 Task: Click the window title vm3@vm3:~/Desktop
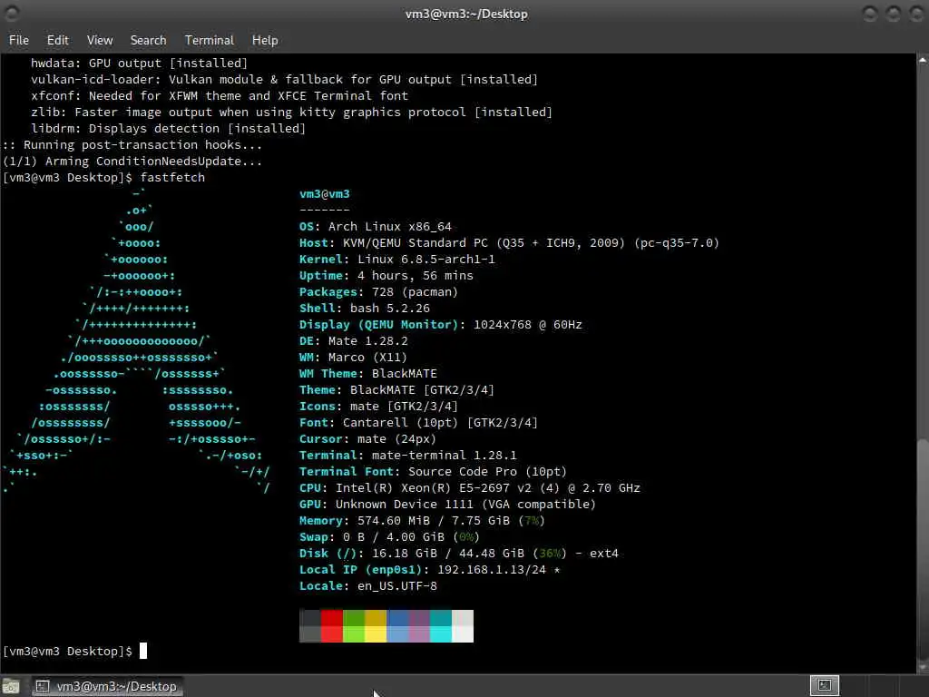tap(466, 14)
